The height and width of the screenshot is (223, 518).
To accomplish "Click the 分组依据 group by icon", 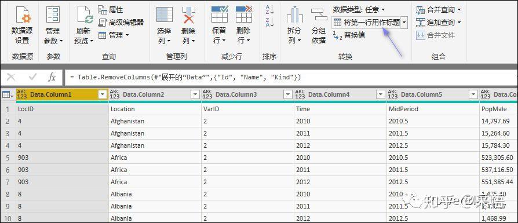I will click(x=319, y=16).
